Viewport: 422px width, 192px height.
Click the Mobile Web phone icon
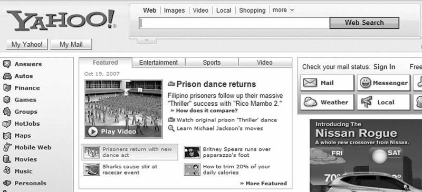tap(7, 147)
